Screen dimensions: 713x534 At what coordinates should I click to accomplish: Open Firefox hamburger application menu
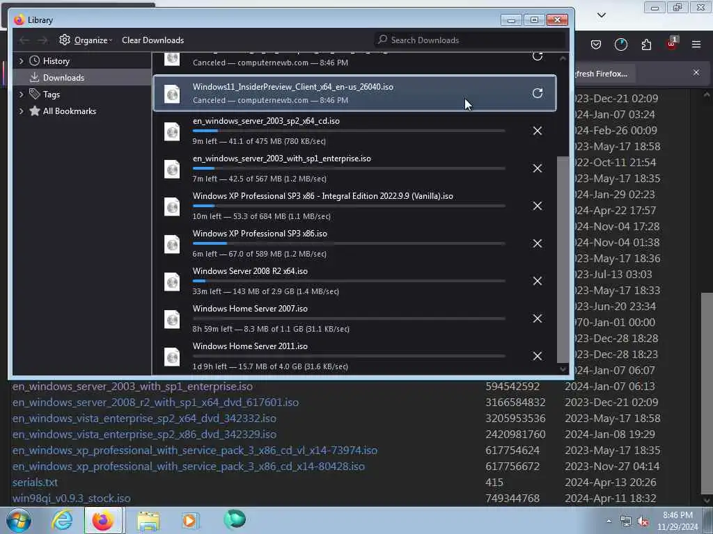(x=696, y=44)
